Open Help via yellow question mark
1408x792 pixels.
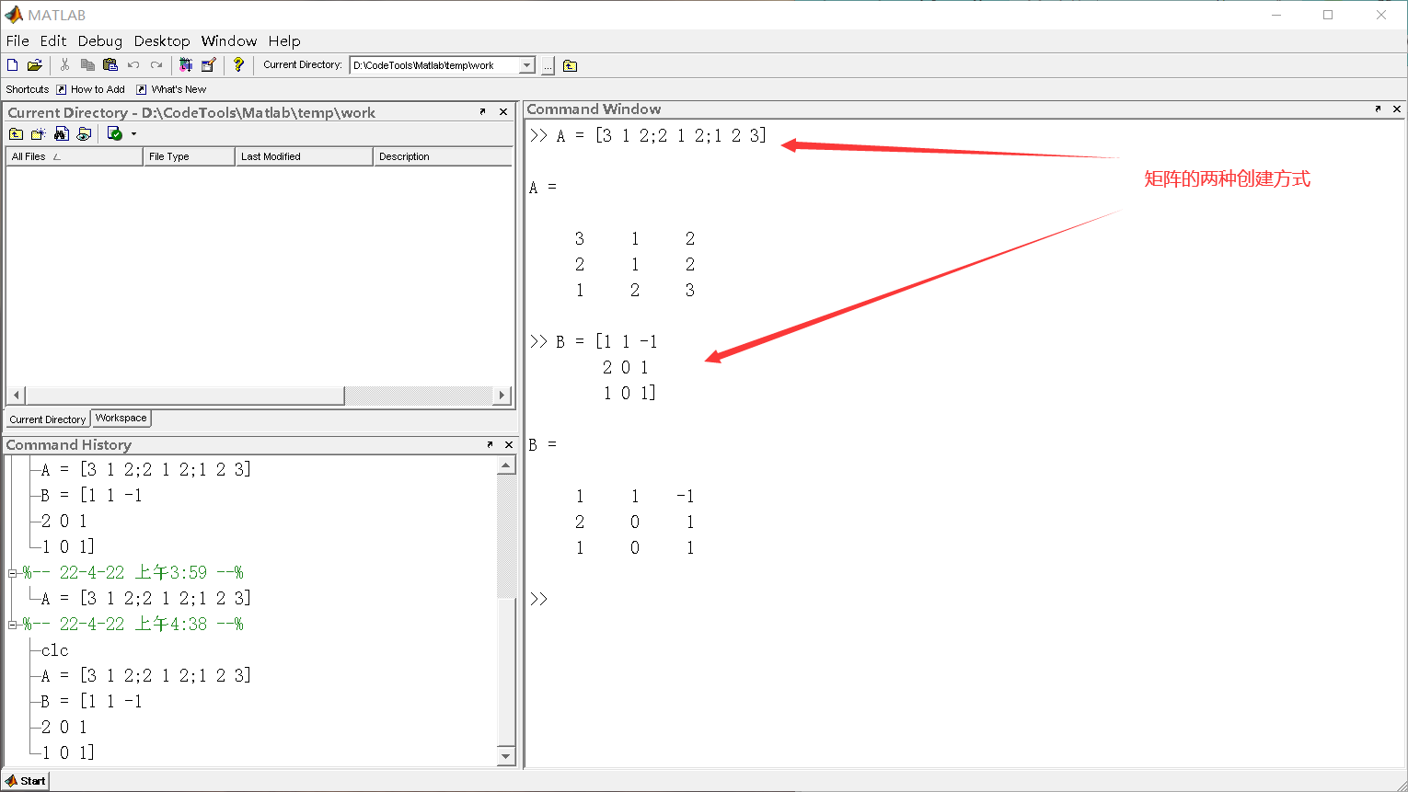tap(238, 65)
